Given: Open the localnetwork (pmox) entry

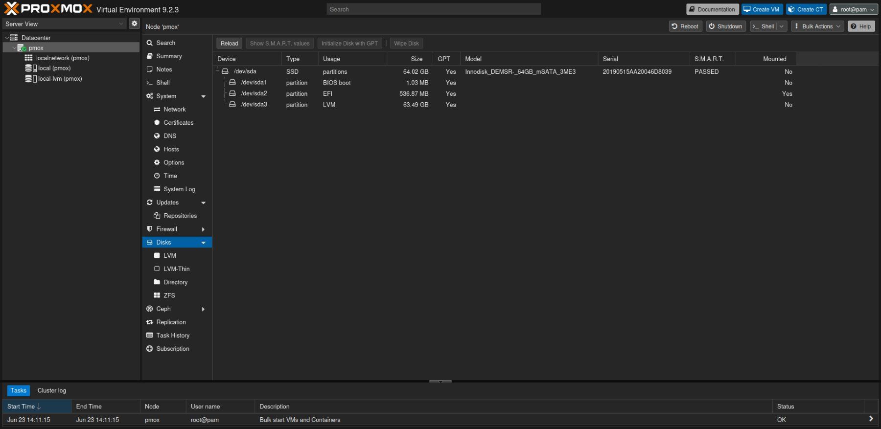Looking at the screenshot, I should coord(57,58).
